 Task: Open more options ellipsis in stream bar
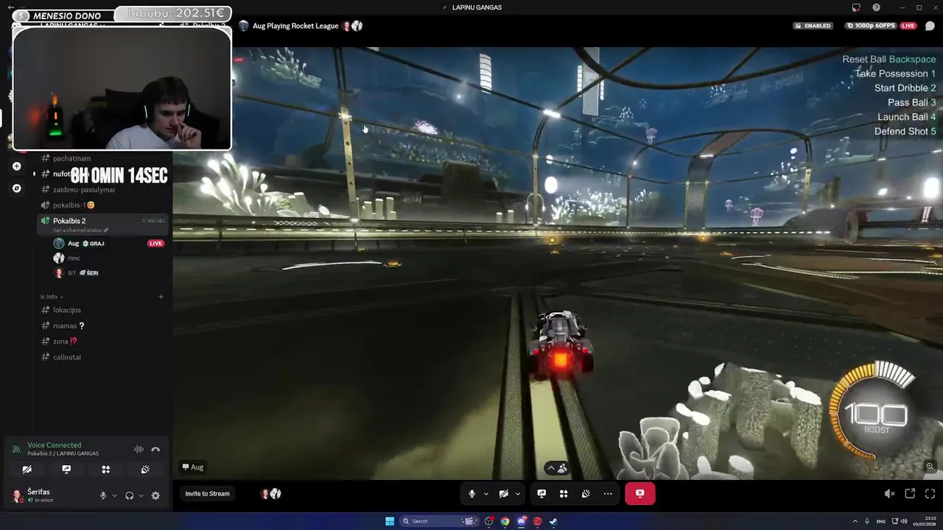click(x=608, y=493)
